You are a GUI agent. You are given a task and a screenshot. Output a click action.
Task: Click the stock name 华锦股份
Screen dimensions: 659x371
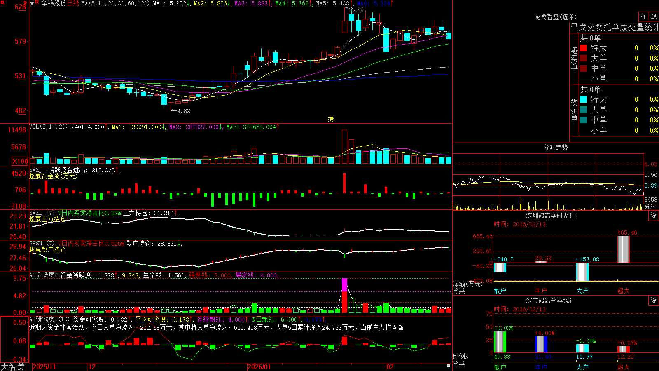[54, 3]
